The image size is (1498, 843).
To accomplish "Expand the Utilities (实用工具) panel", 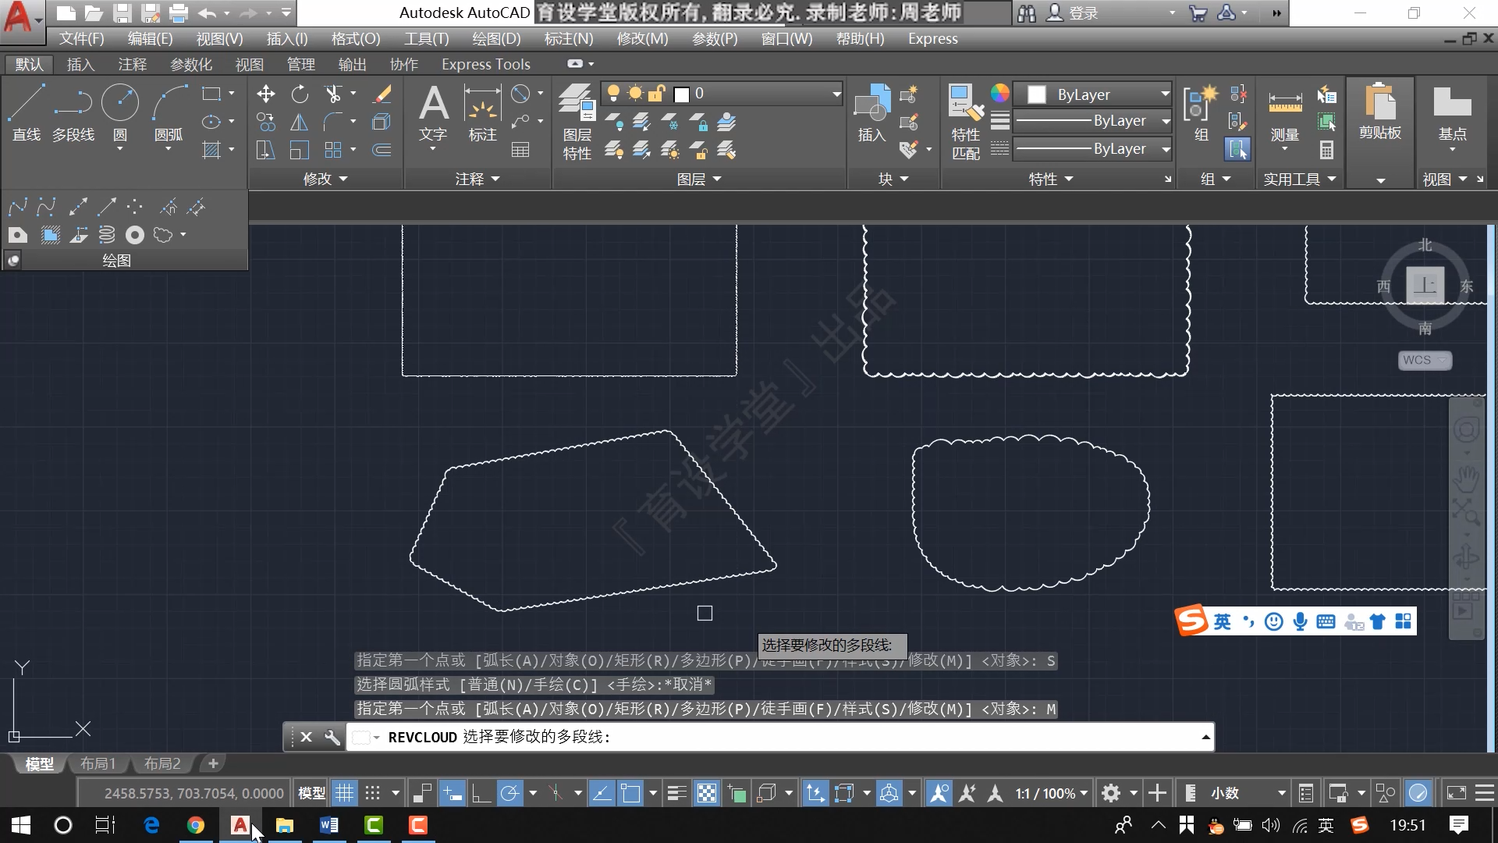I will pos(1300,180).
